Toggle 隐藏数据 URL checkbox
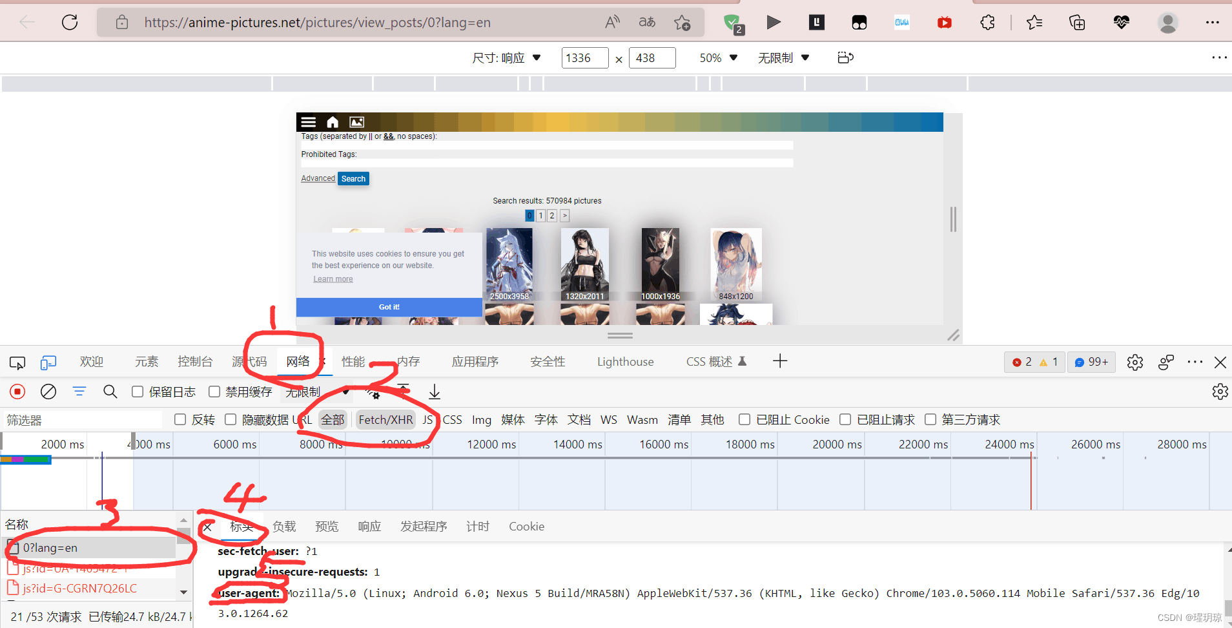This screenshot has width=1232, height=628. pos(231,419)
